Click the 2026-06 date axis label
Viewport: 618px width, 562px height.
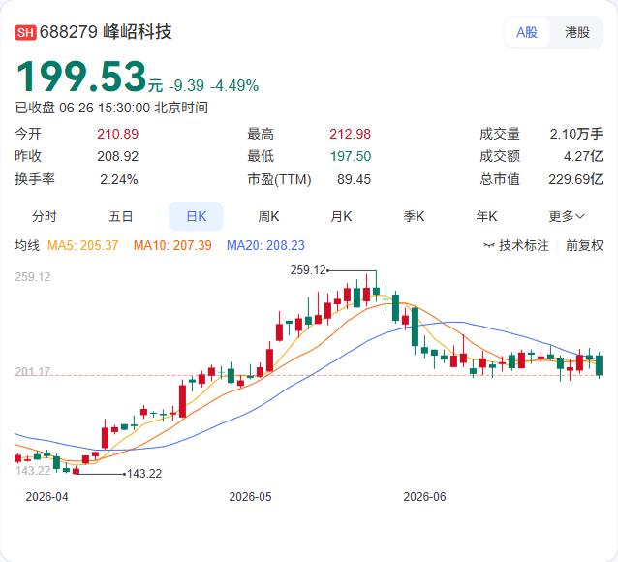click(x=424, y=496)
